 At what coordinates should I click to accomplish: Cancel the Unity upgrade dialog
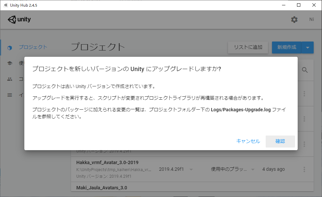[248, 141]
